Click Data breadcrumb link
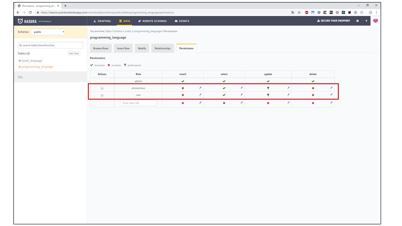The width and height of the screenshot is (402, 226). pyautogui.click(x=108, y=31)
